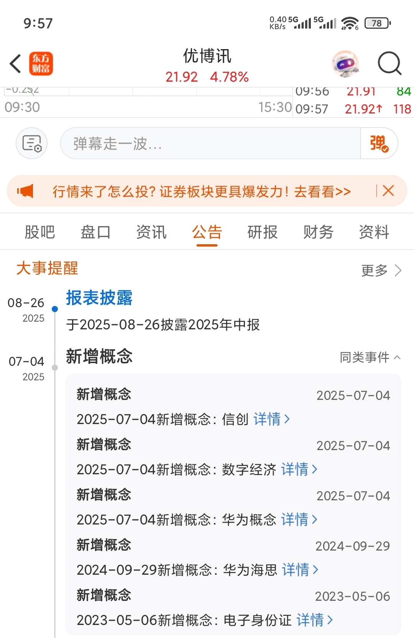
Task: Open the danmaku settings icon
Action: coord(32,143)
